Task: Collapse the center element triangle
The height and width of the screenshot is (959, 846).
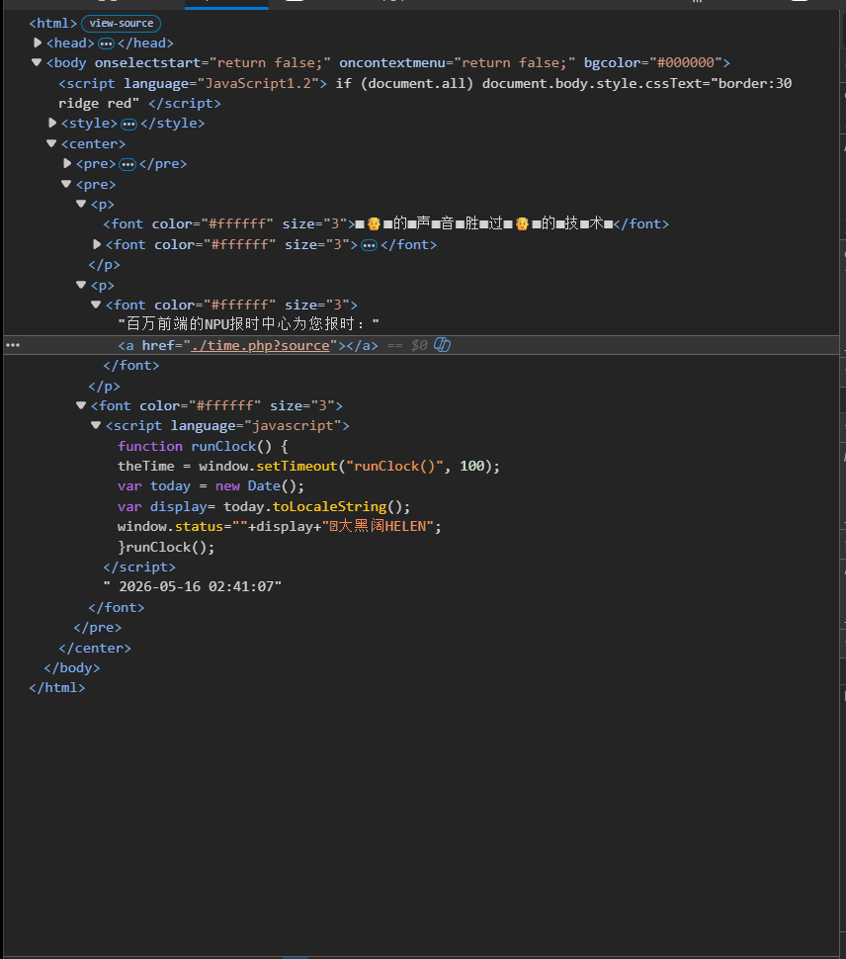Action: click(x=51, y=143)
